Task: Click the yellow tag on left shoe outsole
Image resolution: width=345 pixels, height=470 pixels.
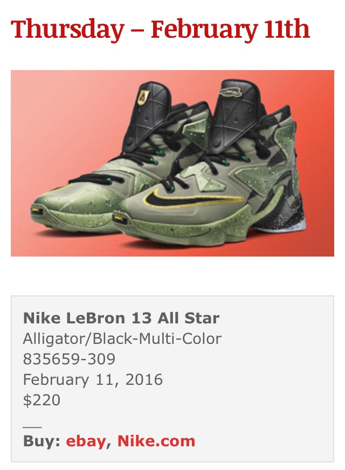Action: point(37,210)
